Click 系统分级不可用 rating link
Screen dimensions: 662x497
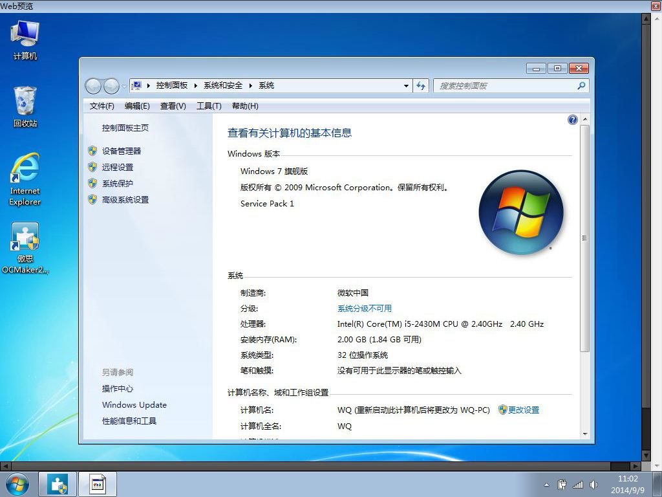pos(365,309)
